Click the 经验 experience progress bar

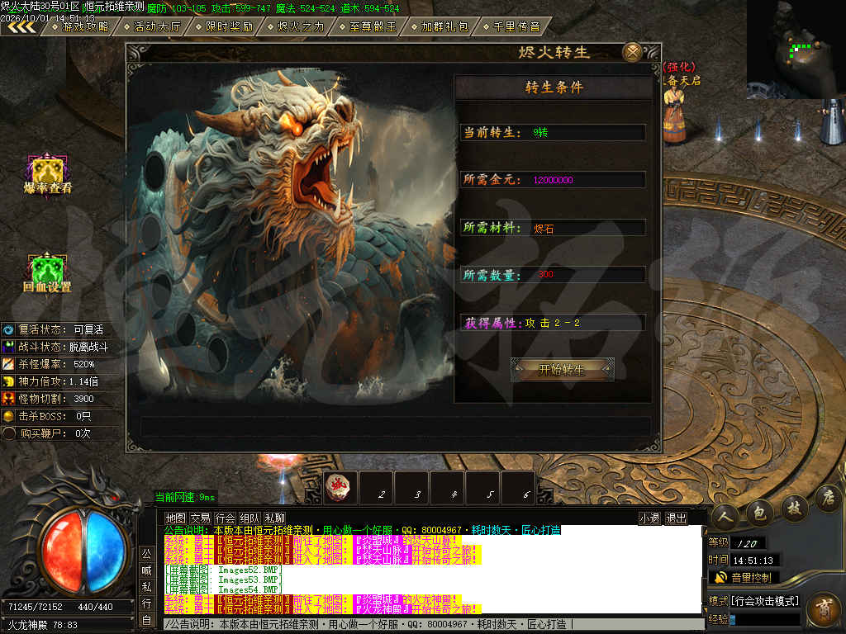pyautogui.click(x=764, y=619)
